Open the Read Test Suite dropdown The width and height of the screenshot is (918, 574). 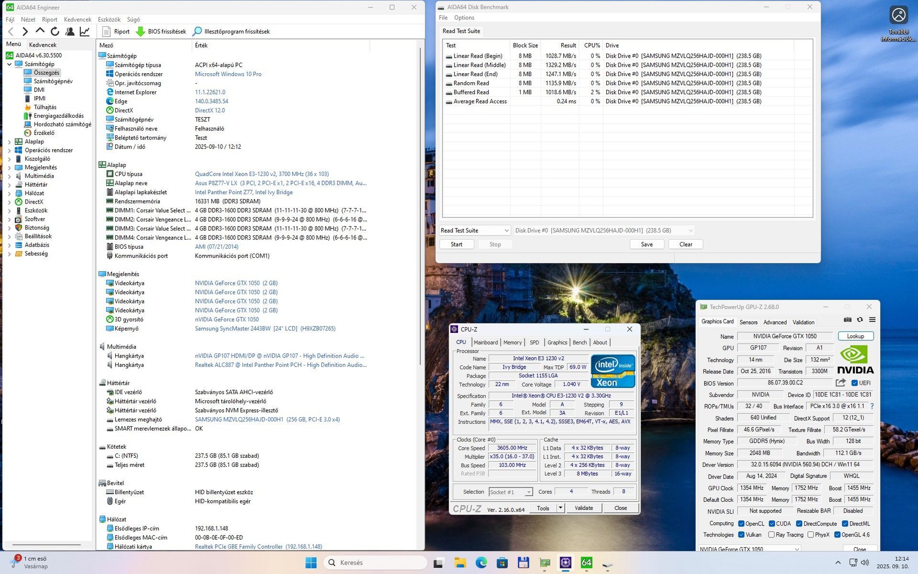475,231
